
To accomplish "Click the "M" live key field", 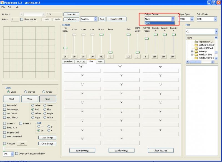I will click(122, 143).
